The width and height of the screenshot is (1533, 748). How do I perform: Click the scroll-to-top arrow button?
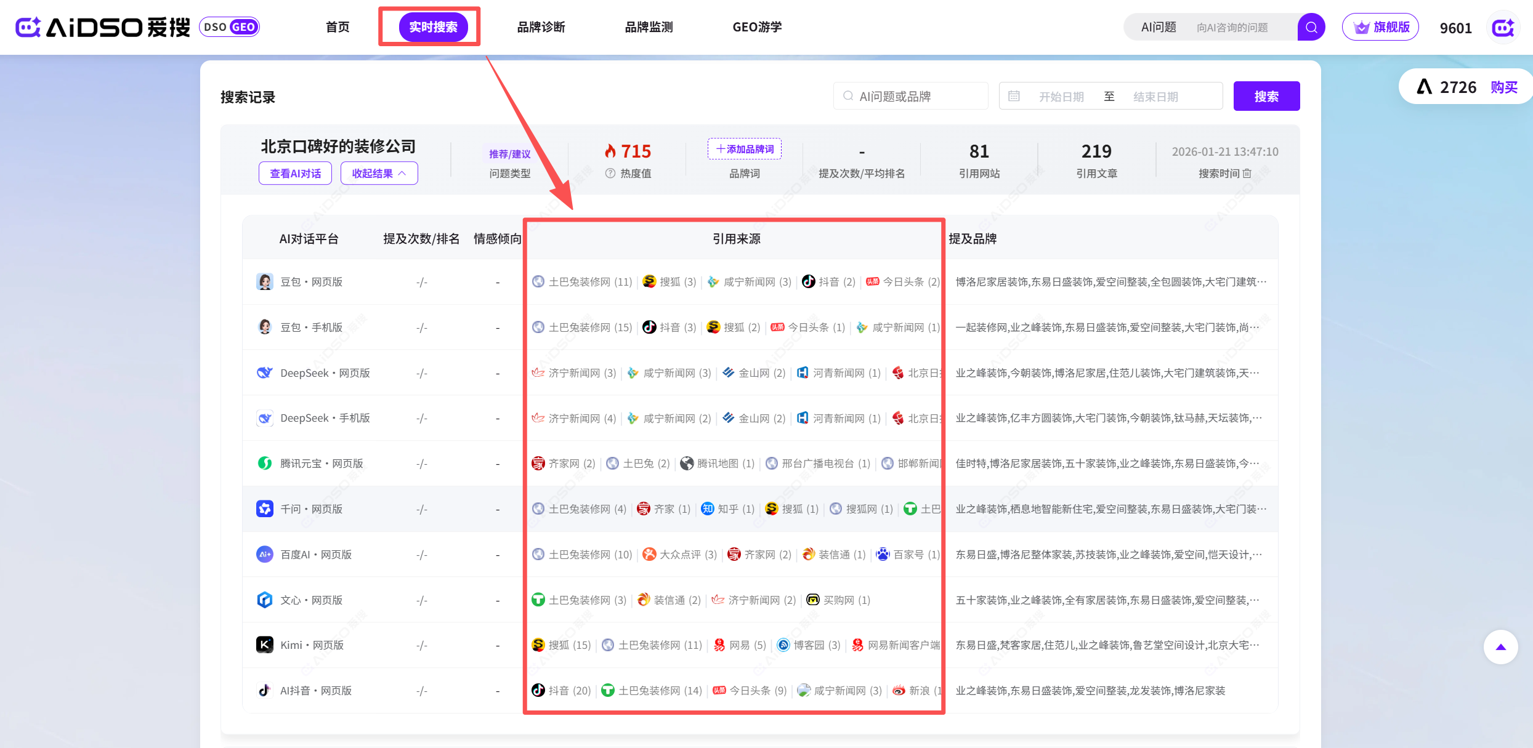(x=1500, y=647)
